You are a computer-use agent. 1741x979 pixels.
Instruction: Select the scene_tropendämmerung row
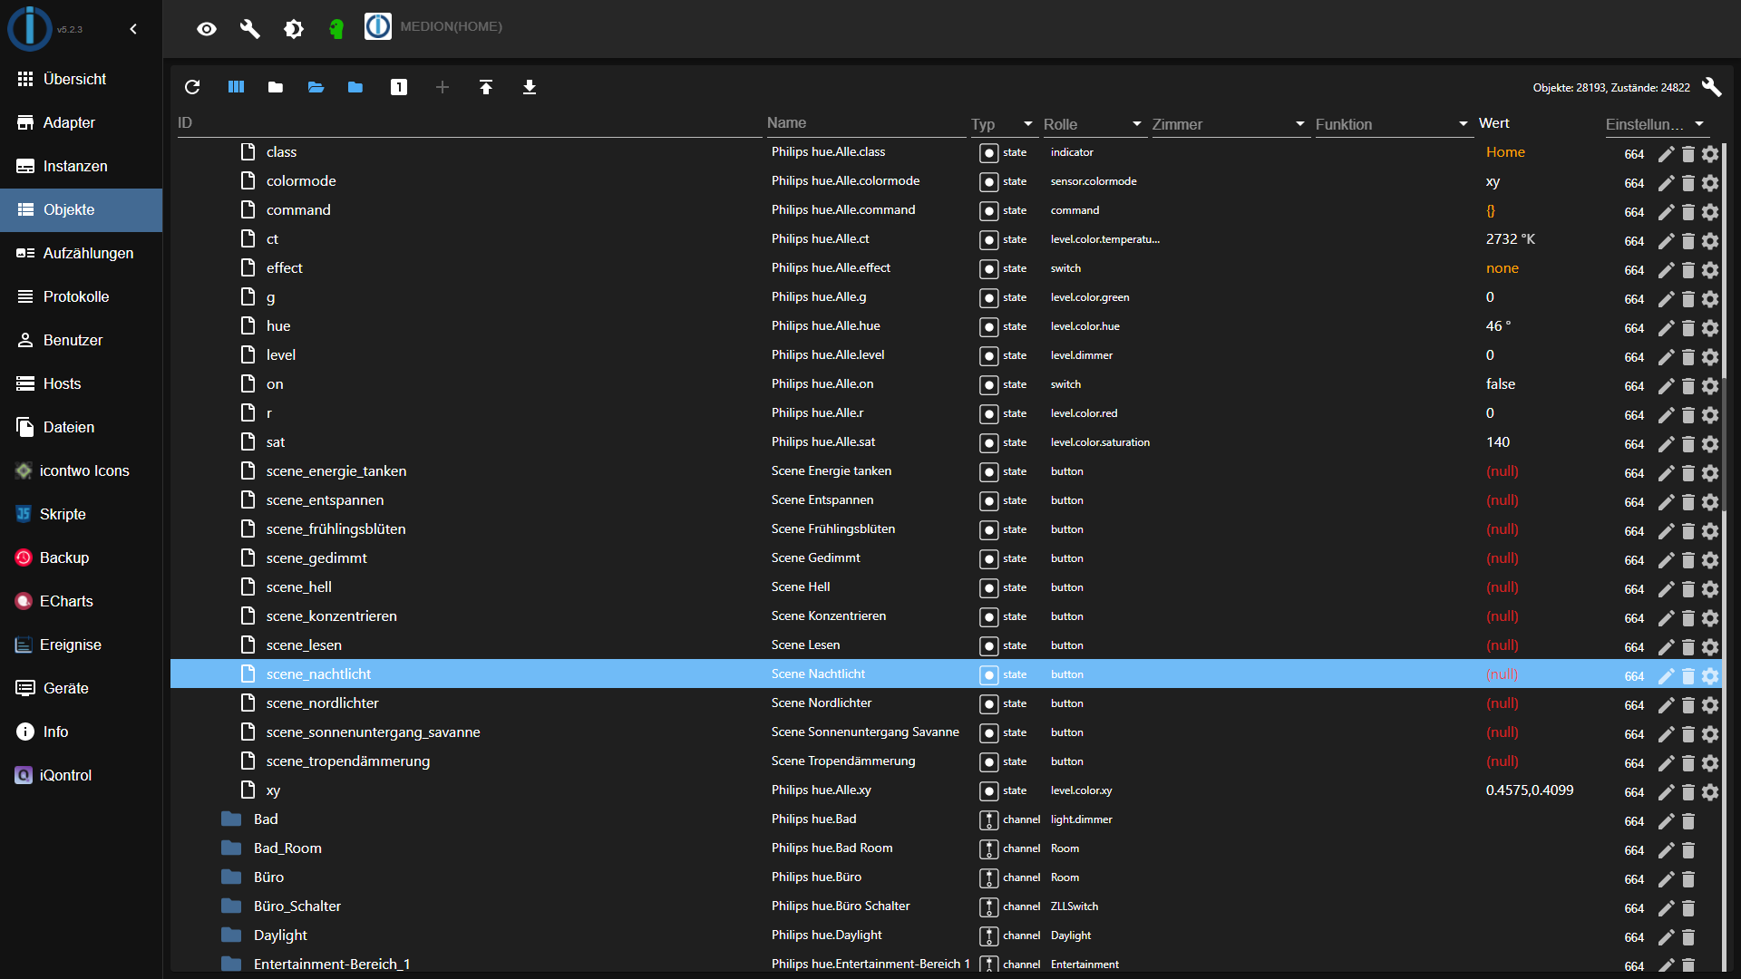coord(946,761)
